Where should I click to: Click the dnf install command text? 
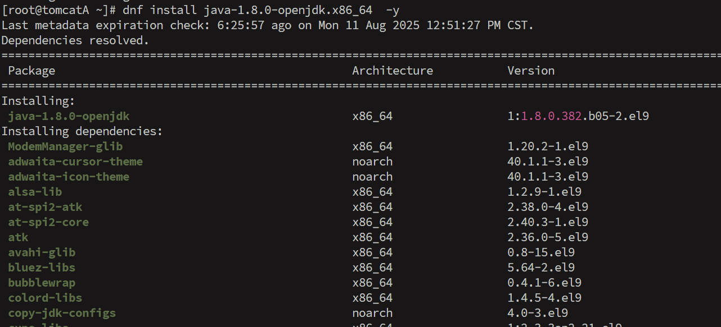pos(262,10)
